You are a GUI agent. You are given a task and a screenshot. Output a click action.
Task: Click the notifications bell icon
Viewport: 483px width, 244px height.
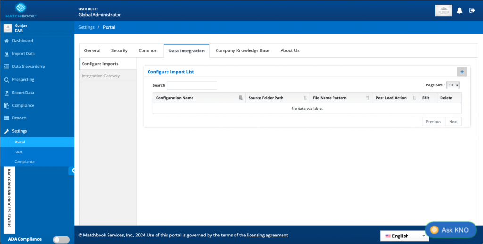click(x=459, y=11)
